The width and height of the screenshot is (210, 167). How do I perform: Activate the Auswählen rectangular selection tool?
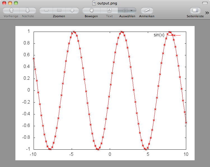pyautogui.click(x=125, y=10)
